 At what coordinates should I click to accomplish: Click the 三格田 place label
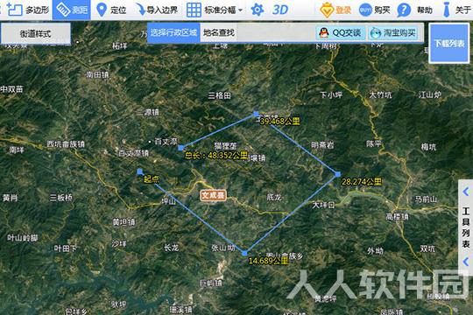tap(219, 95)
